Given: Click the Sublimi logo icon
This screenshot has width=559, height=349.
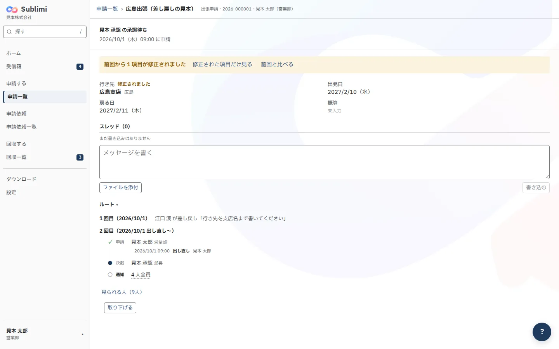Looking at the screenshot, I should click(12, 10).
